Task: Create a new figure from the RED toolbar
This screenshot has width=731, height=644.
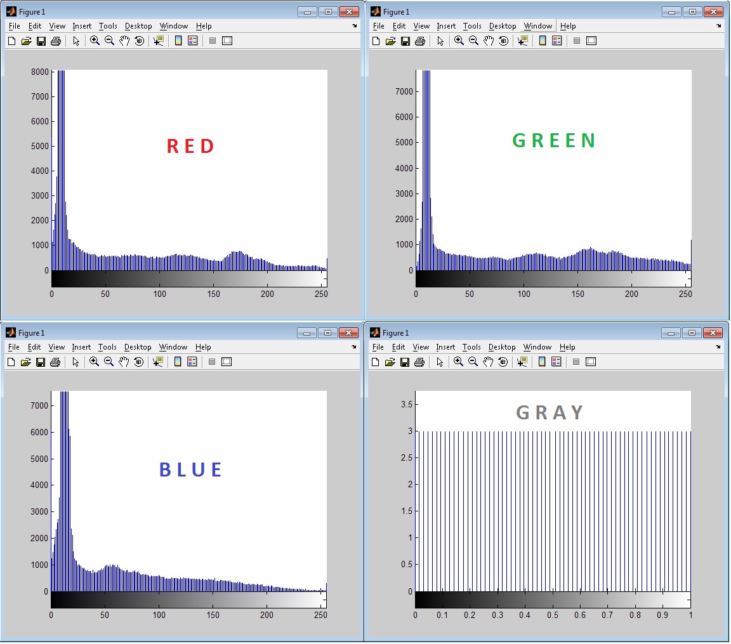Action: pos(11,41)
